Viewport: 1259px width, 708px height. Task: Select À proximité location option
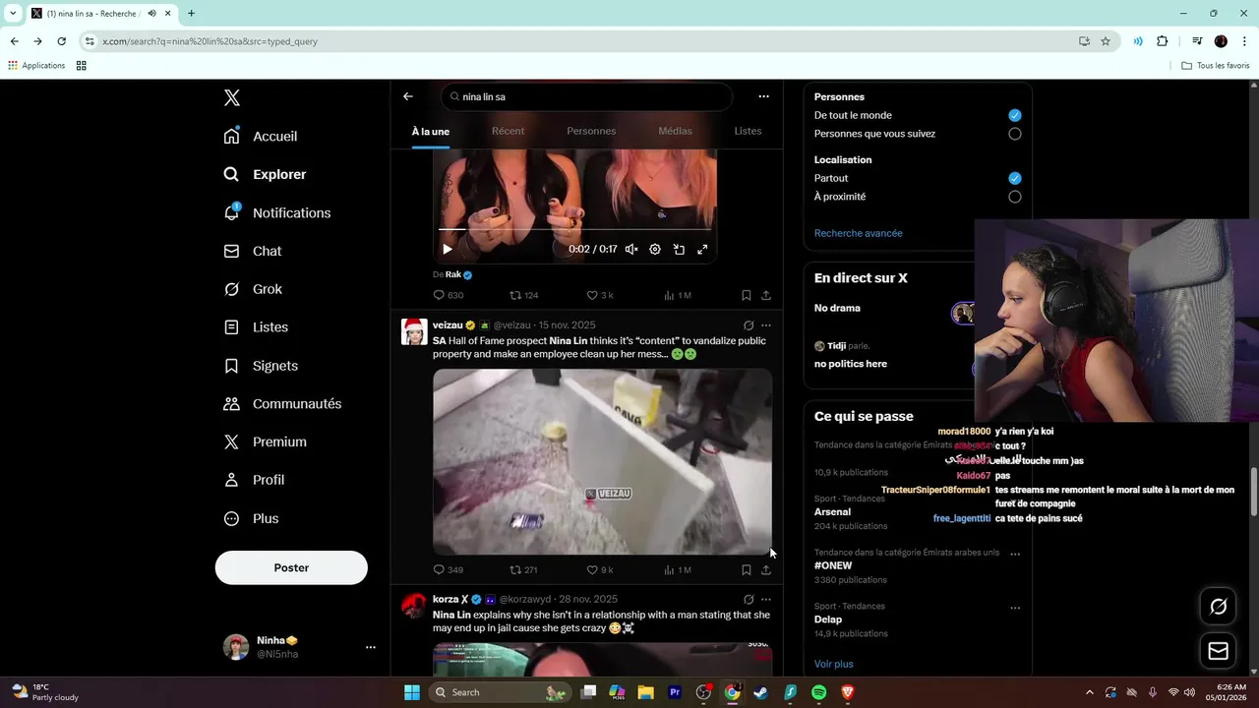(1015, 197)
